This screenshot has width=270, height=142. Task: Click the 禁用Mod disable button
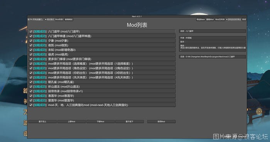pos(161,122)
